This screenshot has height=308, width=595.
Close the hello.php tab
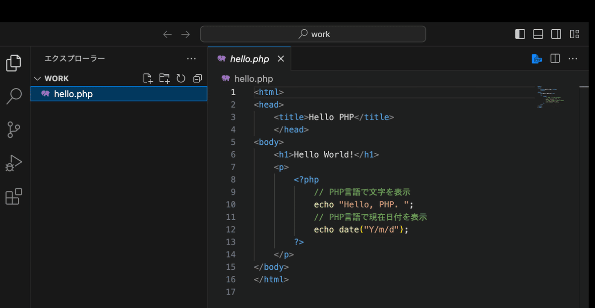pos(281,59)
